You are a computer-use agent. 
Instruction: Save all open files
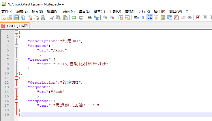(23, 18)
